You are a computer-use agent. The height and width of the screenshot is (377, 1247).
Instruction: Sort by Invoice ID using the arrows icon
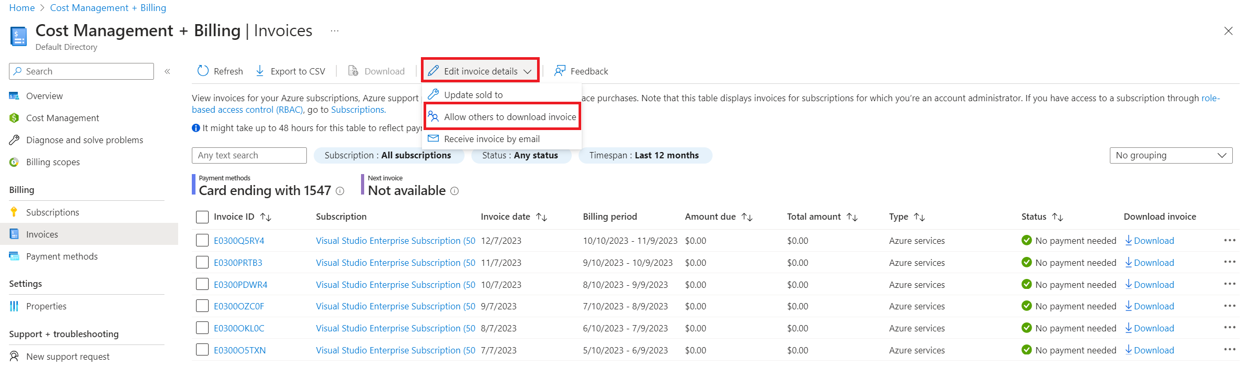(266, 217)
